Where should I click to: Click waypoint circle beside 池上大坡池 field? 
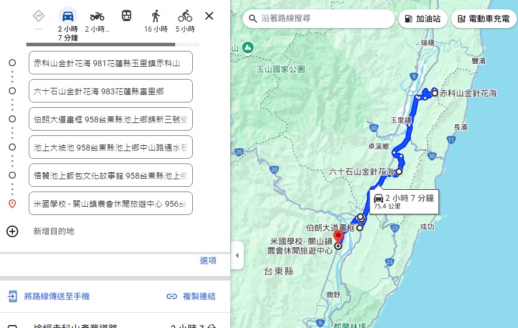pos(12,147)
